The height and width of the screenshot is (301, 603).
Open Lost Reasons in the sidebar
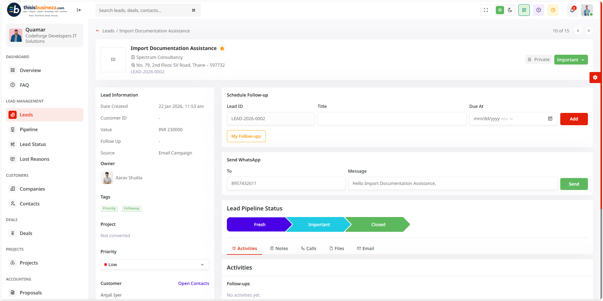point(45,159)
